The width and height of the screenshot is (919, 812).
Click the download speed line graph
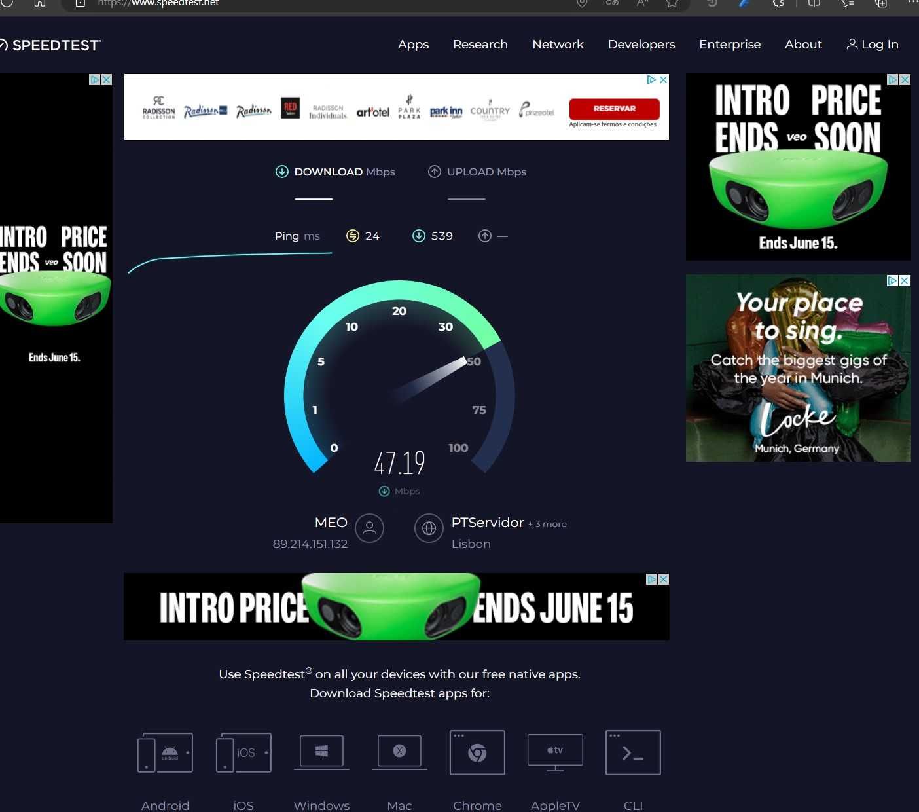(230, 261)
